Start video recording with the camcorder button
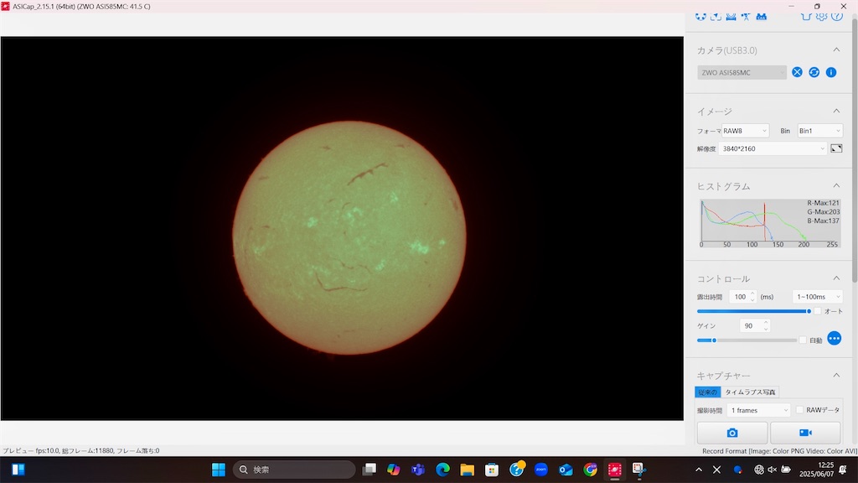 (x=805, y=433)
